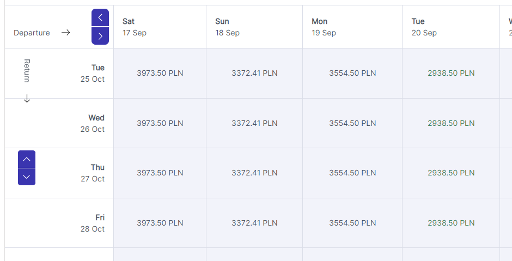Select 3973.50 PLN fare for 26 Oct return
Image resolution: width=512 pixels, height=261 pixels.
point(160,123)
